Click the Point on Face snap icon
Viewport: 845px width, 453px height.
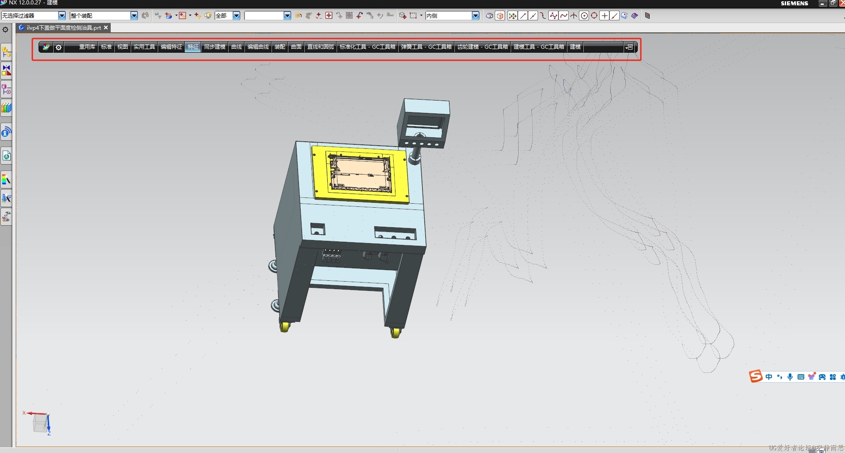click(x=624, y=16)
